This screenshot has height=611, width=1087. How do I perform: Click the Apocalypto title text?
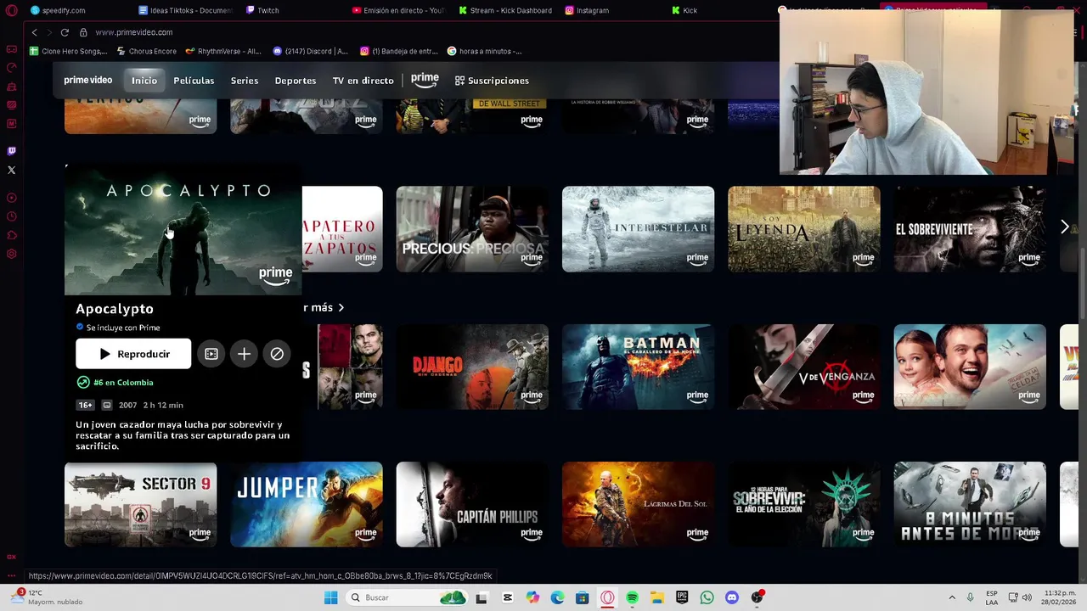click(x=115, y=309)
